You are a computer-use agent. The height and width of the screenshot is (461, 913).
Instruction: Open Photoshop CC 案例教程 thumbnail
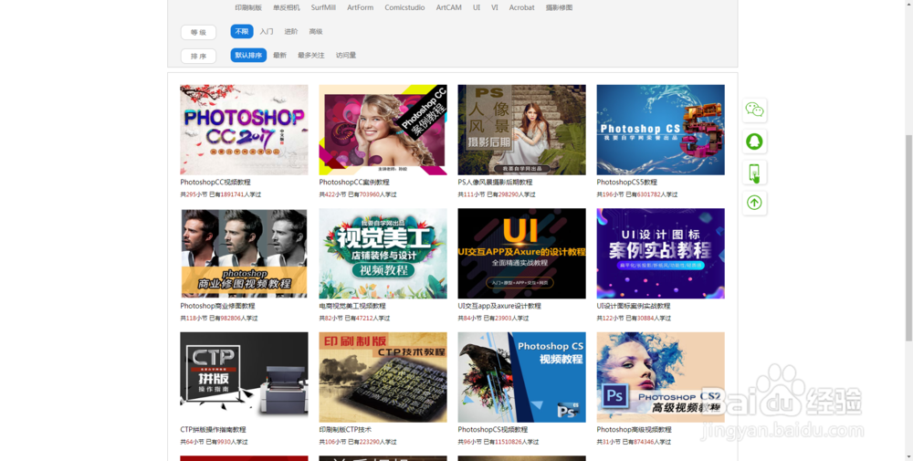[383, 130]
